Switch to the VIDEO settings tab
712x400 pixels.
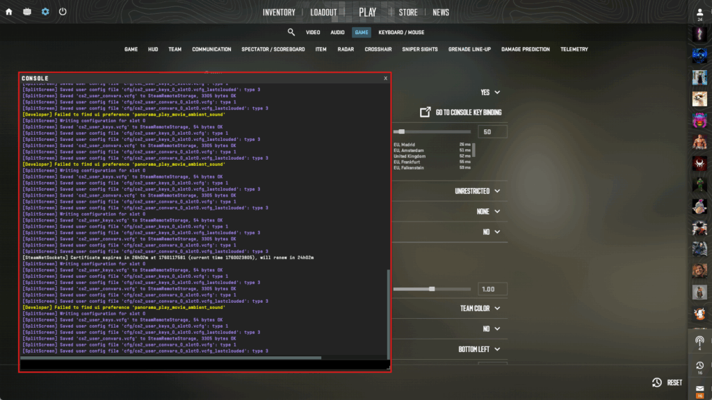(313, 33)
